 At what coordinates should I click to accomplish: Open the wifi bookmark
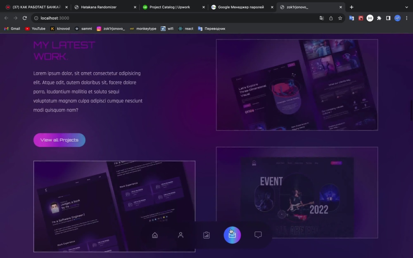point(167,29)
